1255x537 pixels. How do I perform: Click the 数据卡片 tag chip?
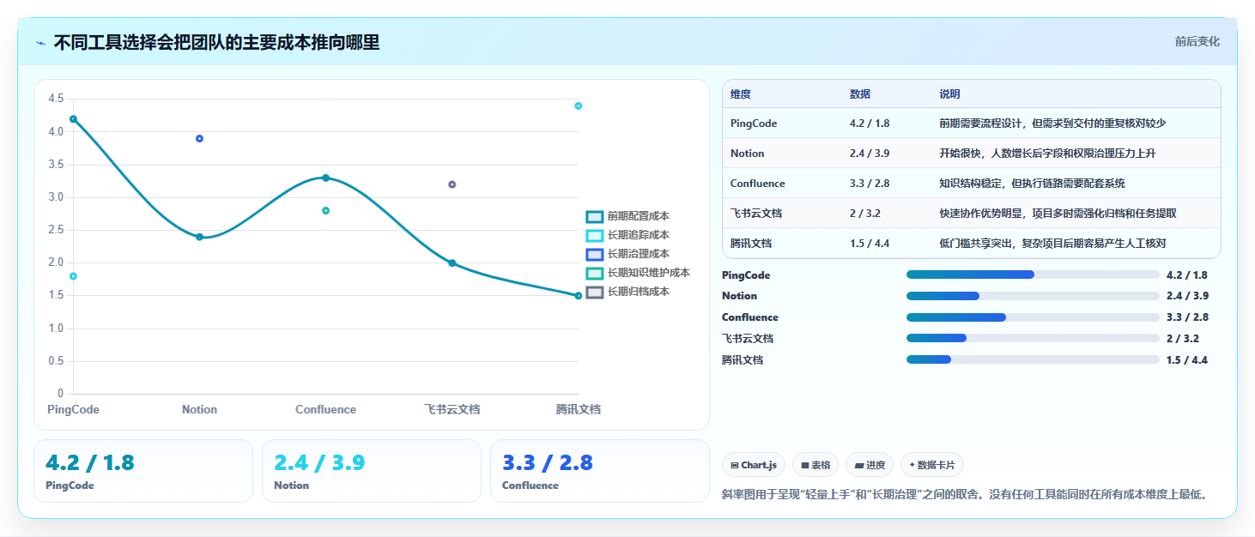pyautogui.click(x=932, y=465)
